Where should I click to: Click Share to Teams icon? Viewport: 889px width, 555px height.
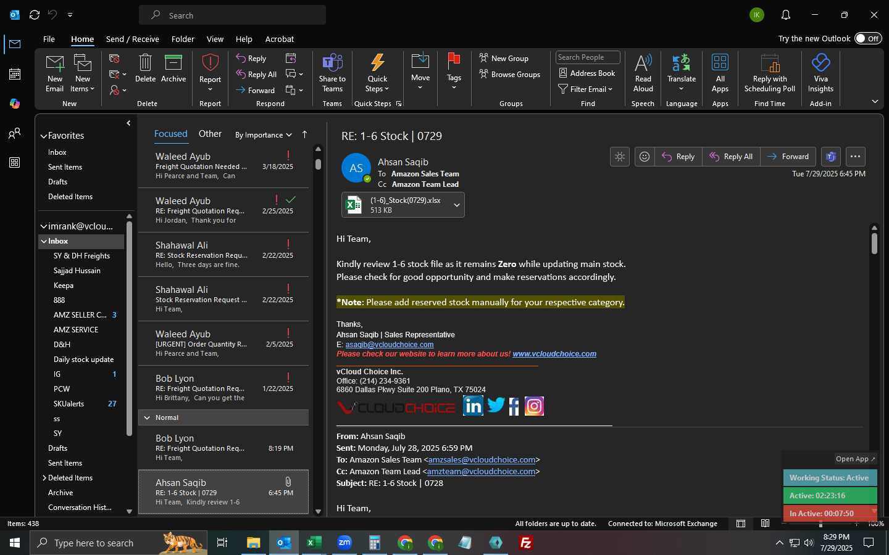tap(332, 73)
